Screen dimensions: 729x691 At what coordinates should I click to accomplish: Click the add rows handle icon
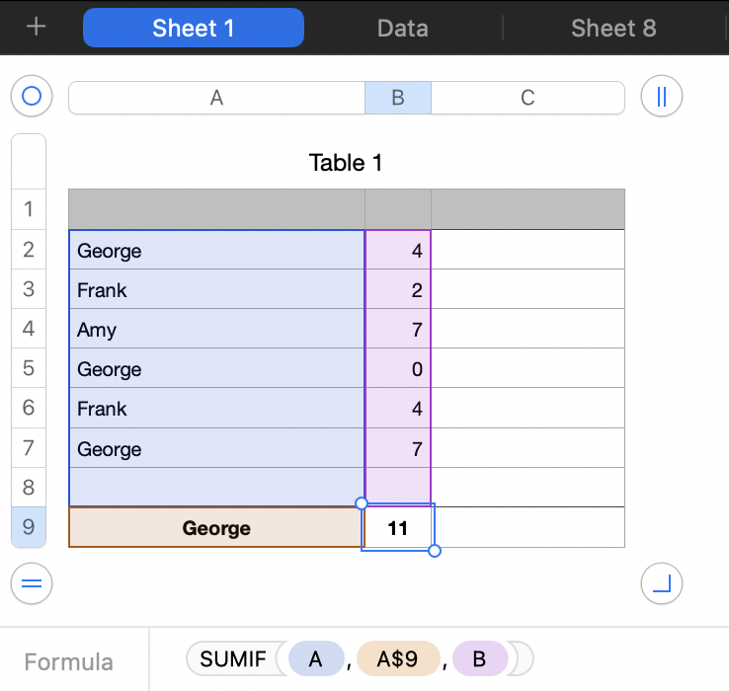(32, 583)
